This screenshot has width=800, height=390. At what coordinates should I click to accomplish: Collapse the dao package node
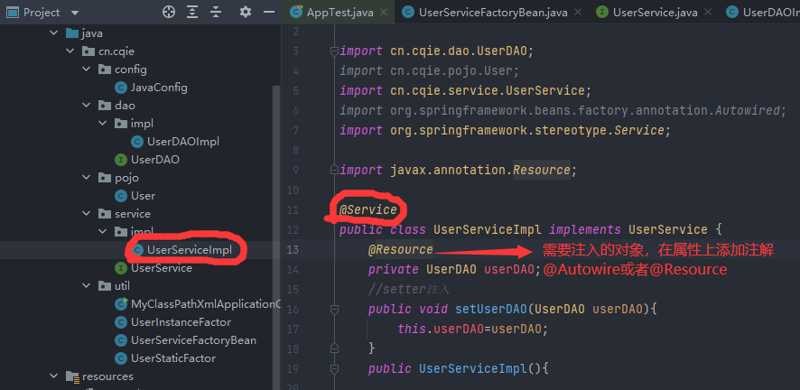[x=87, y=106]
